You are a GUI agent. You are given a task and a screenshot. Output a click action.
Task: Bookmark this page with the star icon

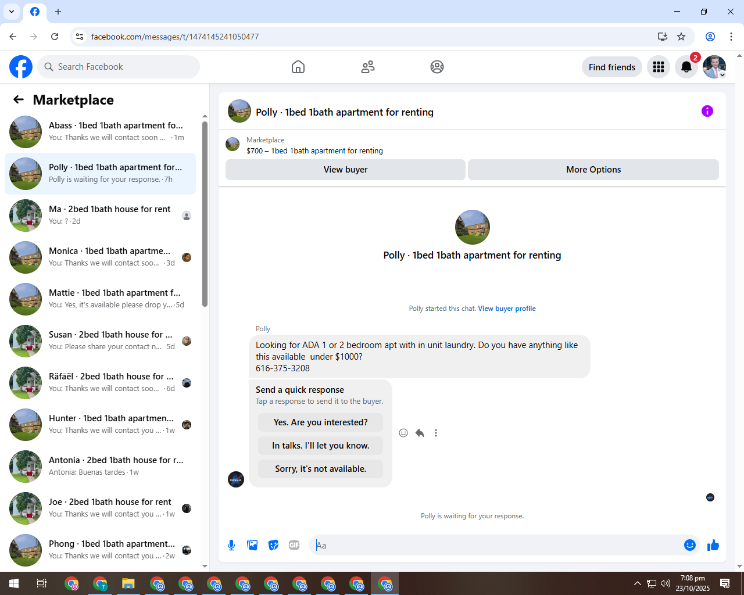tap(681, 37)
